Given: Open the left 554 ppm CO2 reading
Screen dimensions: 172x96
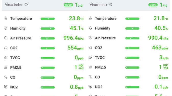Looking at the screenshot, I should [x=76, y=48].
